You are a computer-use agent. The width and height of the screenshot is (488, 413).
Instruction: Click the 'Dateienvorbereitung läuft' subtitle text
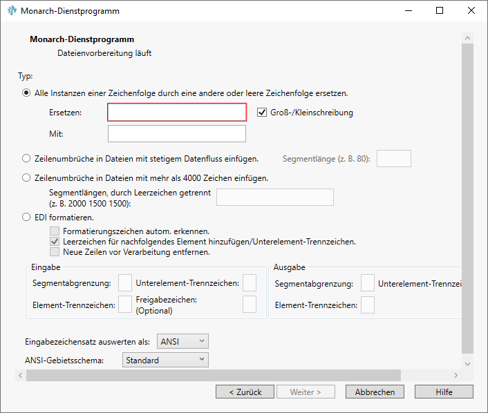pyautogui.click(x=104, y=53)
